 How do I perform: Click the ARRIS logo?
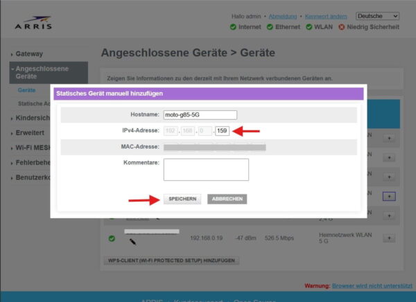pyautogui.click(x=33, y=23)
